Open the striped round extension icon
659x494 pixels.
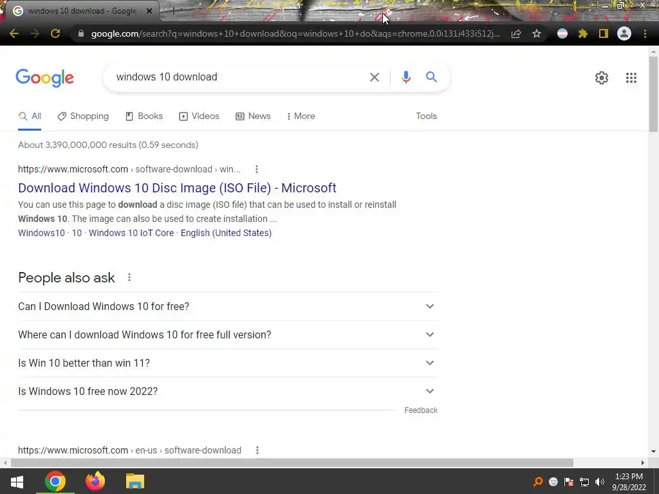(x=562, y=33)
